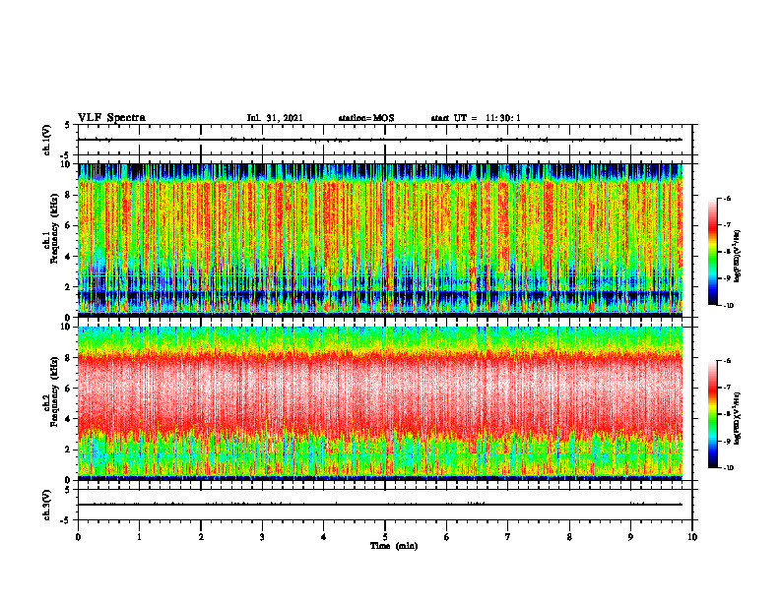Click time axis tick label "7"
The width and height of the screenshot is (780, 602).
pos(508,537)
